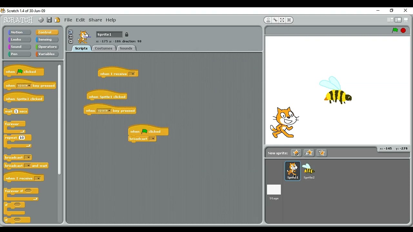
Task: Show the Sound block category
Action: (x=20, y=47)
